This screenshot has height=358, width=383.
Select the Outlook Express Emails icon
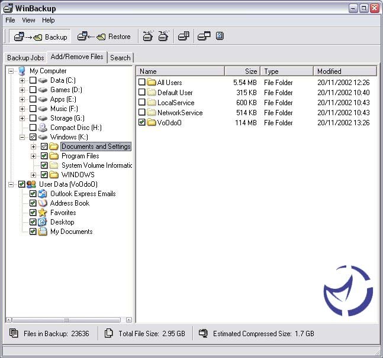pyautogui.click(x=43, y=194)
